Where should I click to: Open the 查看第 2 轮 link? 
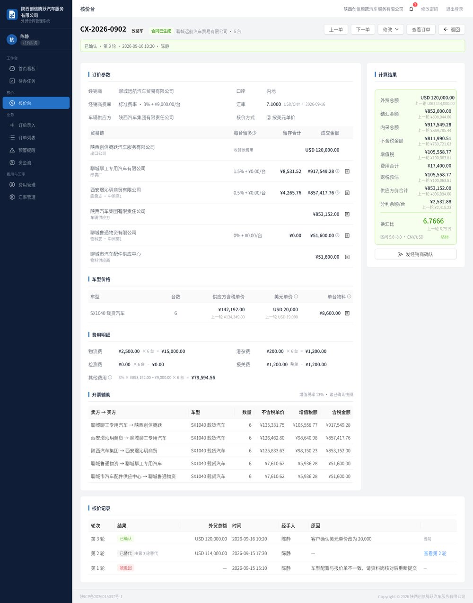[x=435, y=553]
